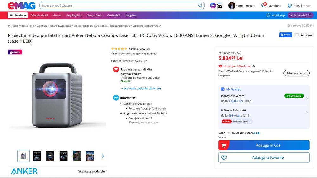Expand 'vezi toate opțiunile de livrare'
Screen dimensions: 317x178
click(x=141, y=88)
